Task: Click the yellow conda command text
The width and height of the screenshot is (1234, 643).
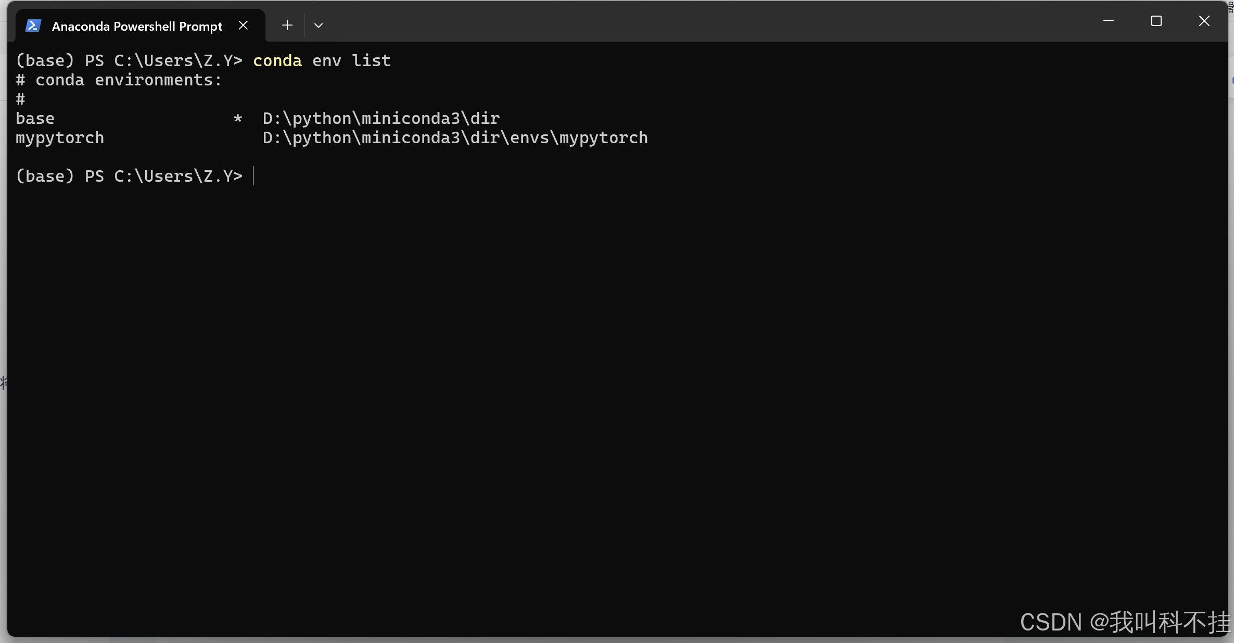Action: pos(277,60)
